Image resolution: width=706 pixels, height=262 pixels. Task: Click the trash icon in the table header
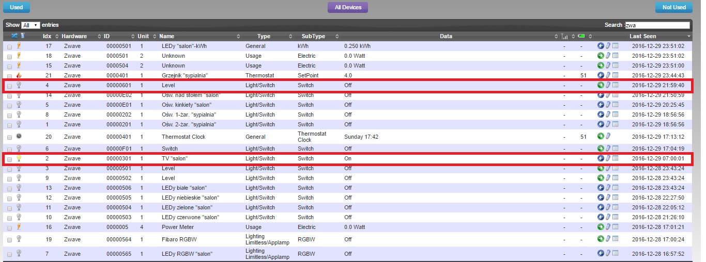22,36
